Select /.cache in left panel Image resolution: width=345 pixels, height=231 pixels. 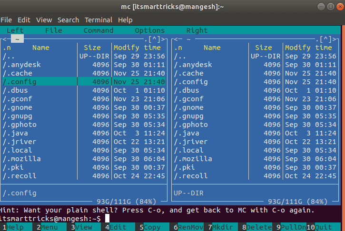pyautogui.click(x=84, y=73)
